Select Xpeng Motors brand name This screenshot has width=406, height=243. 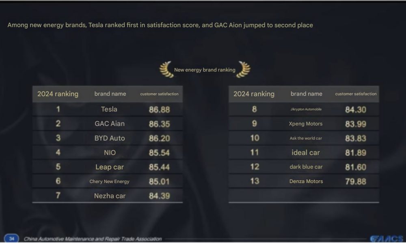pyautogui.click(x=306, y=124)
